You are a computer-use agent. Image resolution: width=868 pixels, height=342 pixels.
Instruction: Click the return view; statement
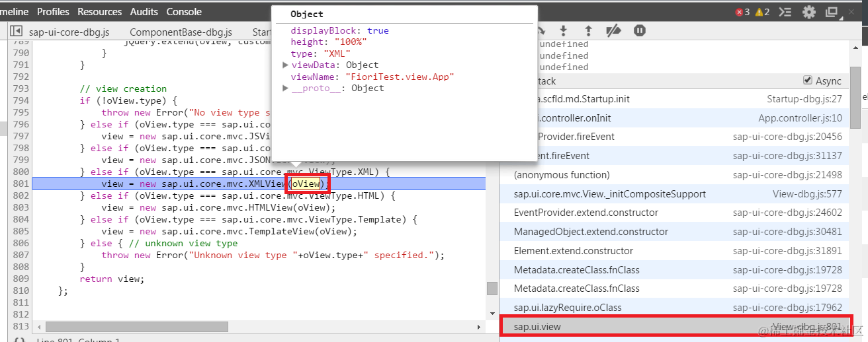click(x=112, y=279)
